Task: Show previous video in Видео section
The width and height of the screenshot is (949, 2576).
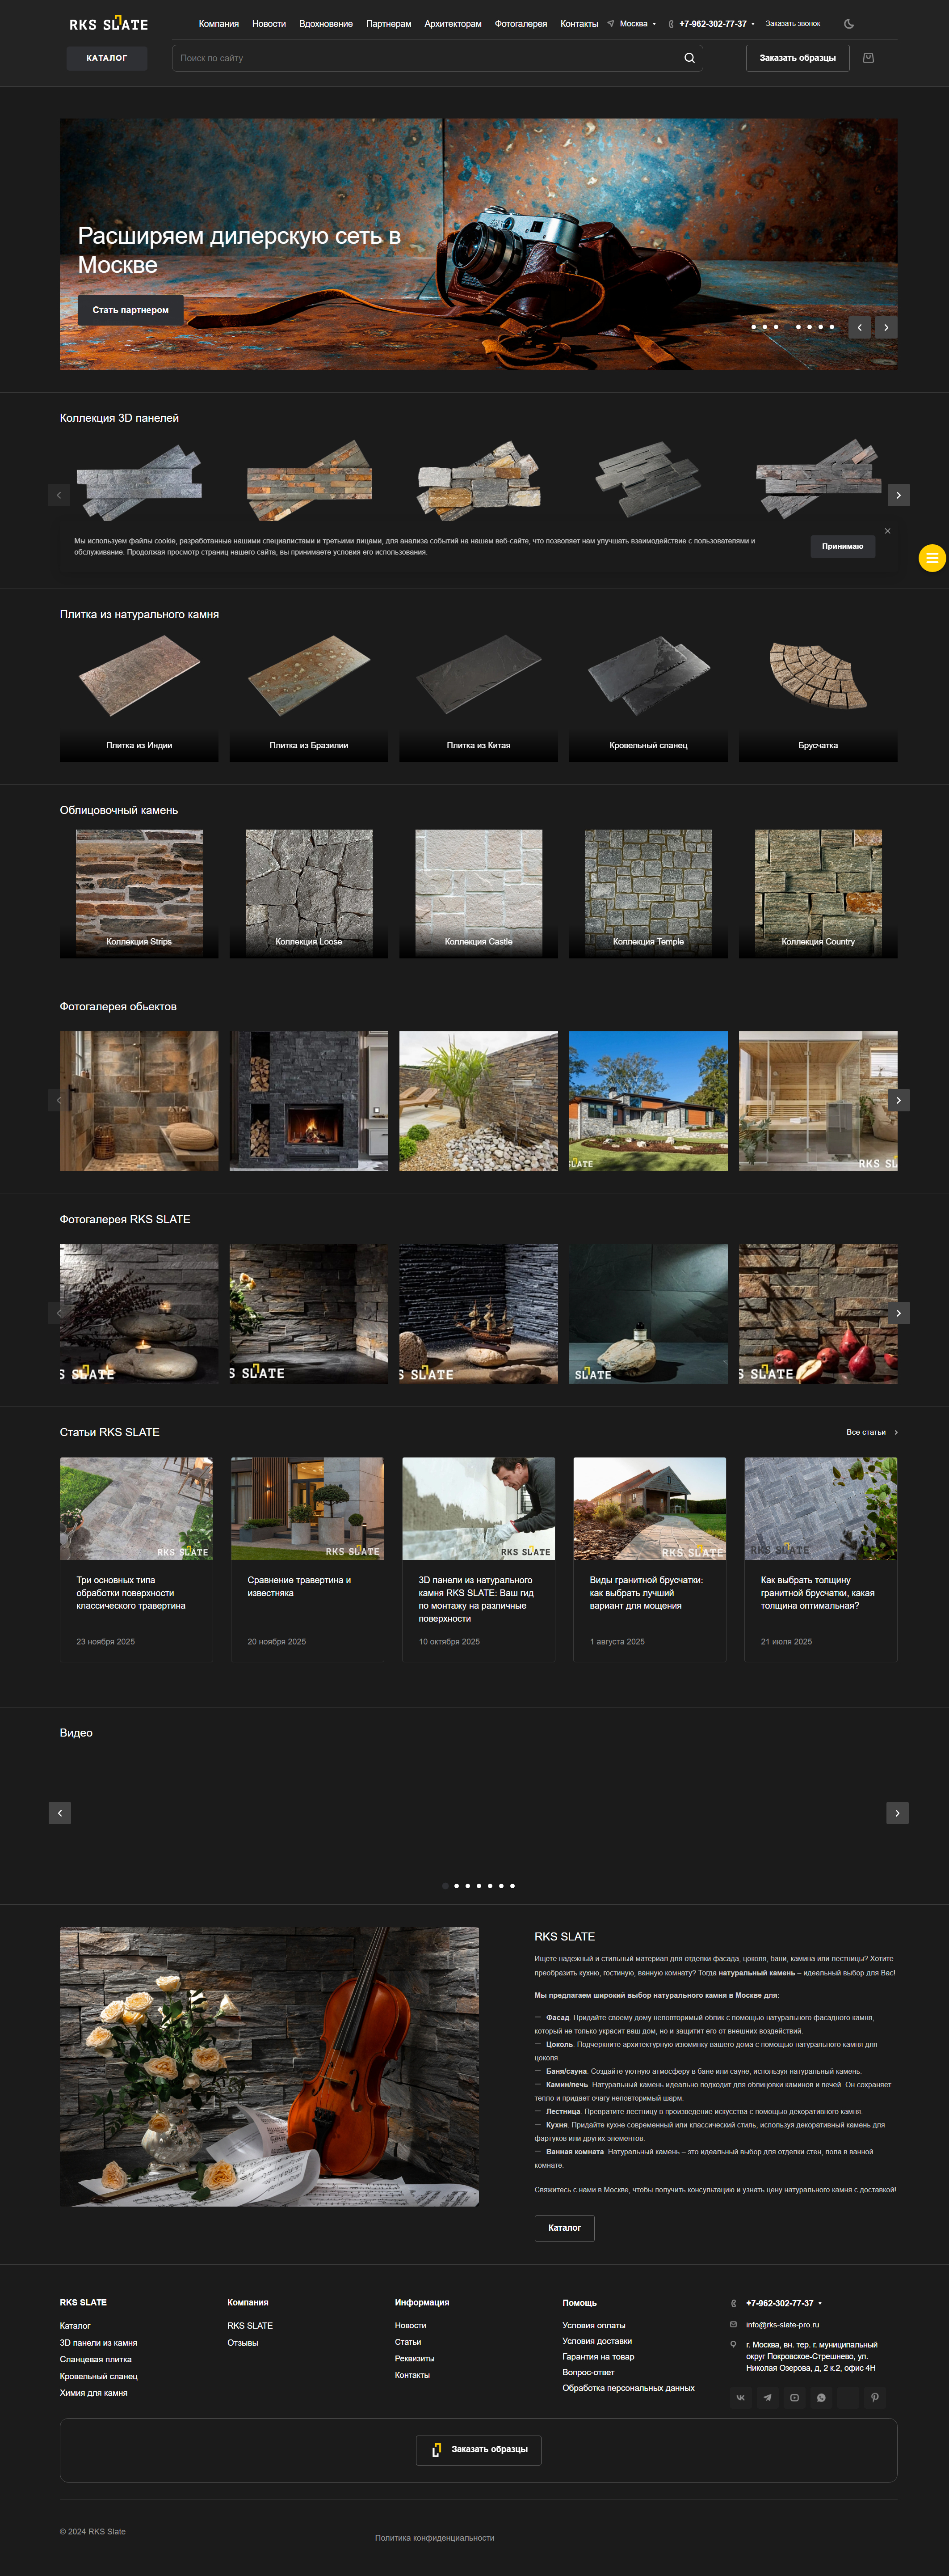Action: 60,1813
